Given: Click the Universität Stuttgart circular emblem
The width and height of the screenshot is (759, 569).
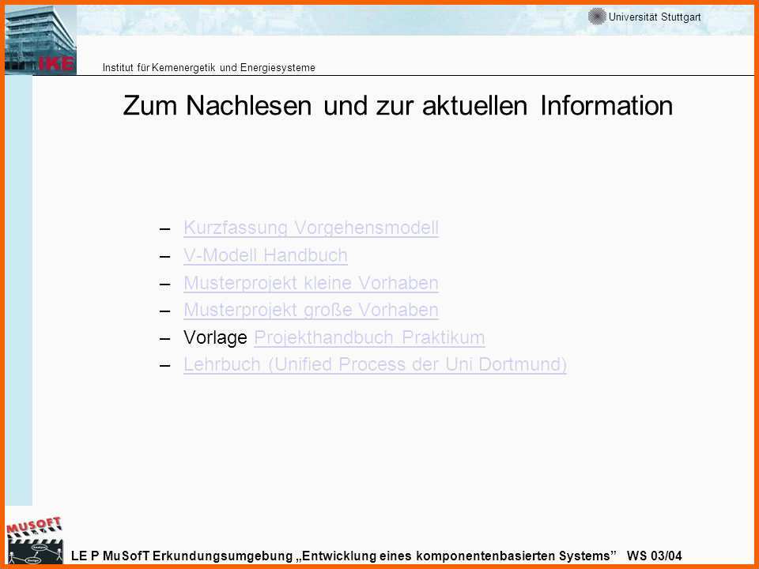Looking at the screenshot, I should [597, 17].
